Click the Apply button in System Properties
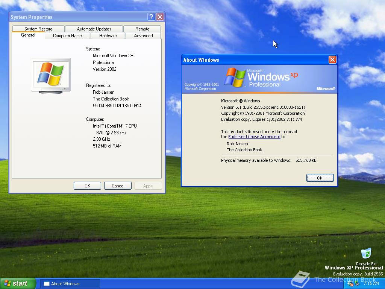This screenshot has height=289, width=385. click(x=148, y=186)
